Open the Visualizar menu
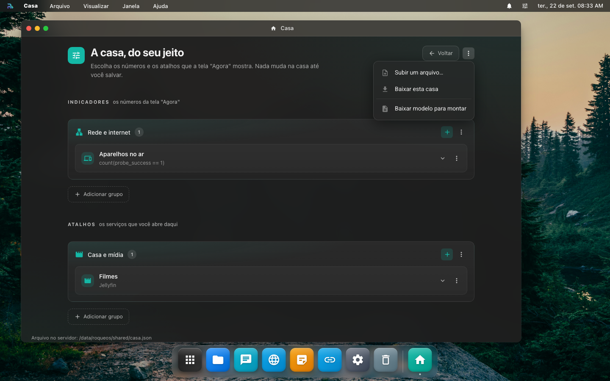 point(96,6)
